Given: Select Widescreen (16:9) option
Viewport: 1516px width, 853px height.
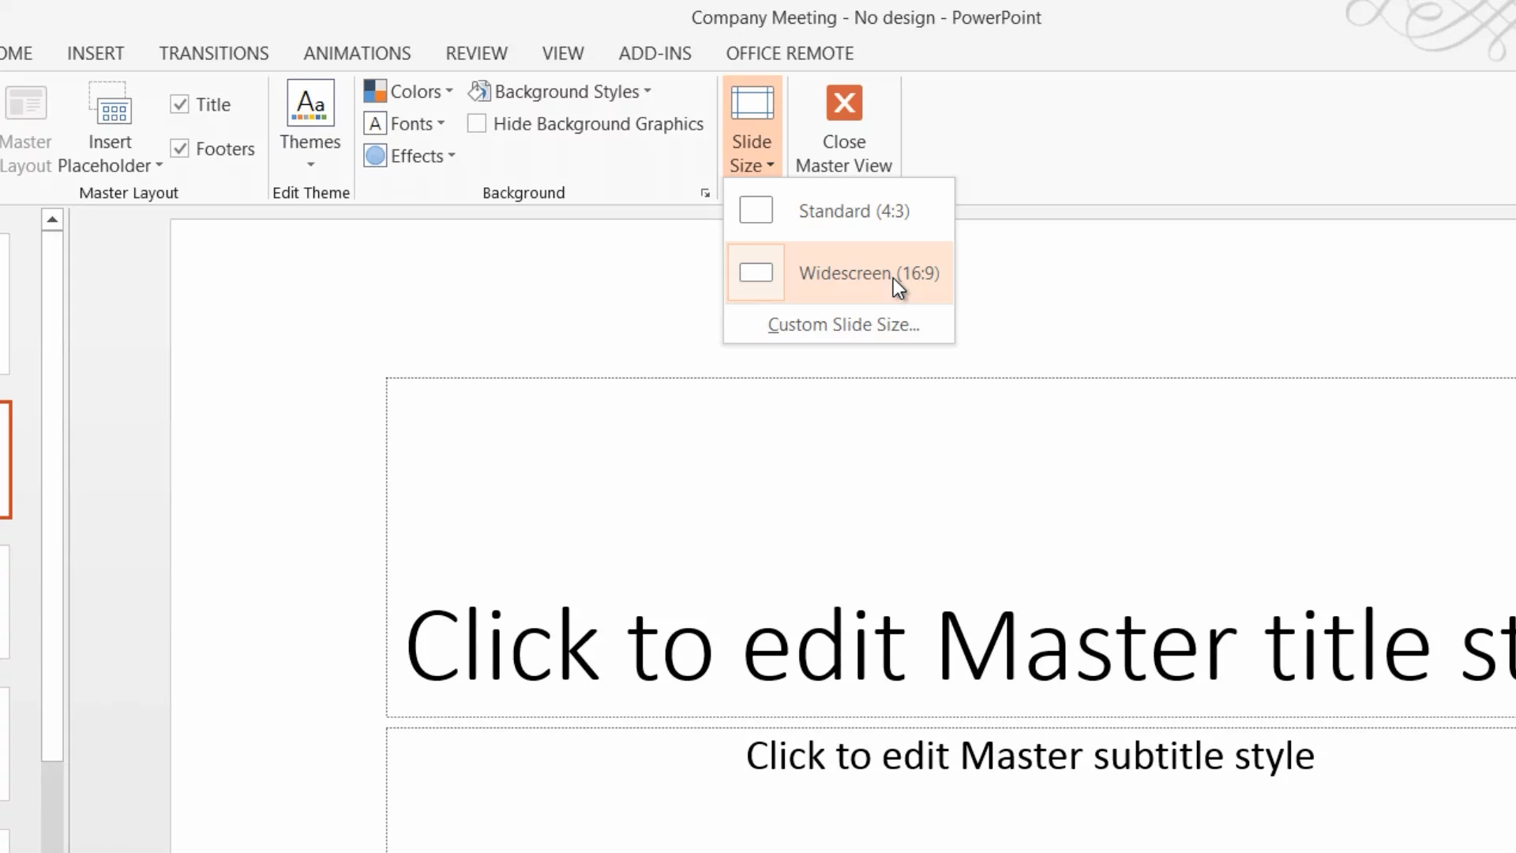Looking at the screenshot, I should click(845, 273).
